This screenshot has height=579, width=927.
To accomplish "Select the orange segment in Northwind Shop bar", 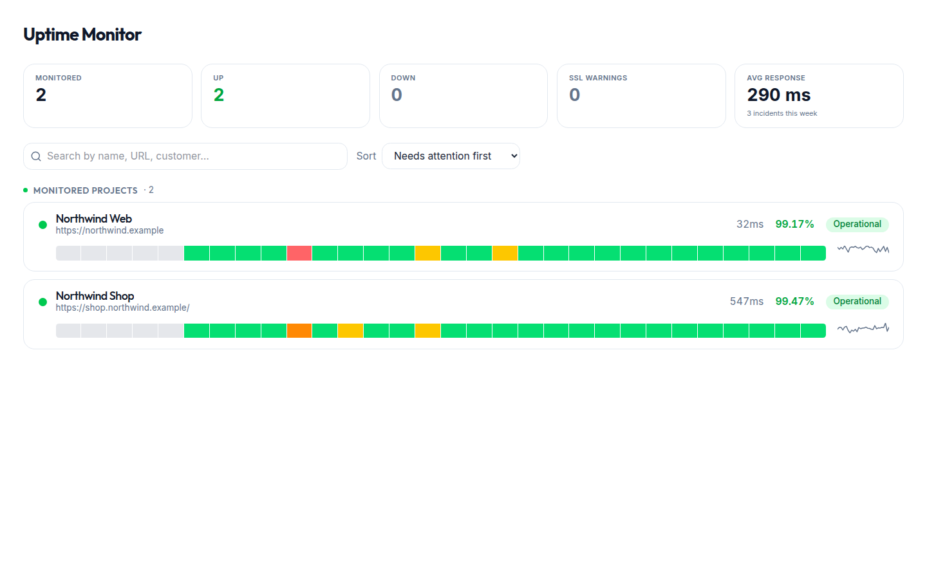I will coord(299,331).
